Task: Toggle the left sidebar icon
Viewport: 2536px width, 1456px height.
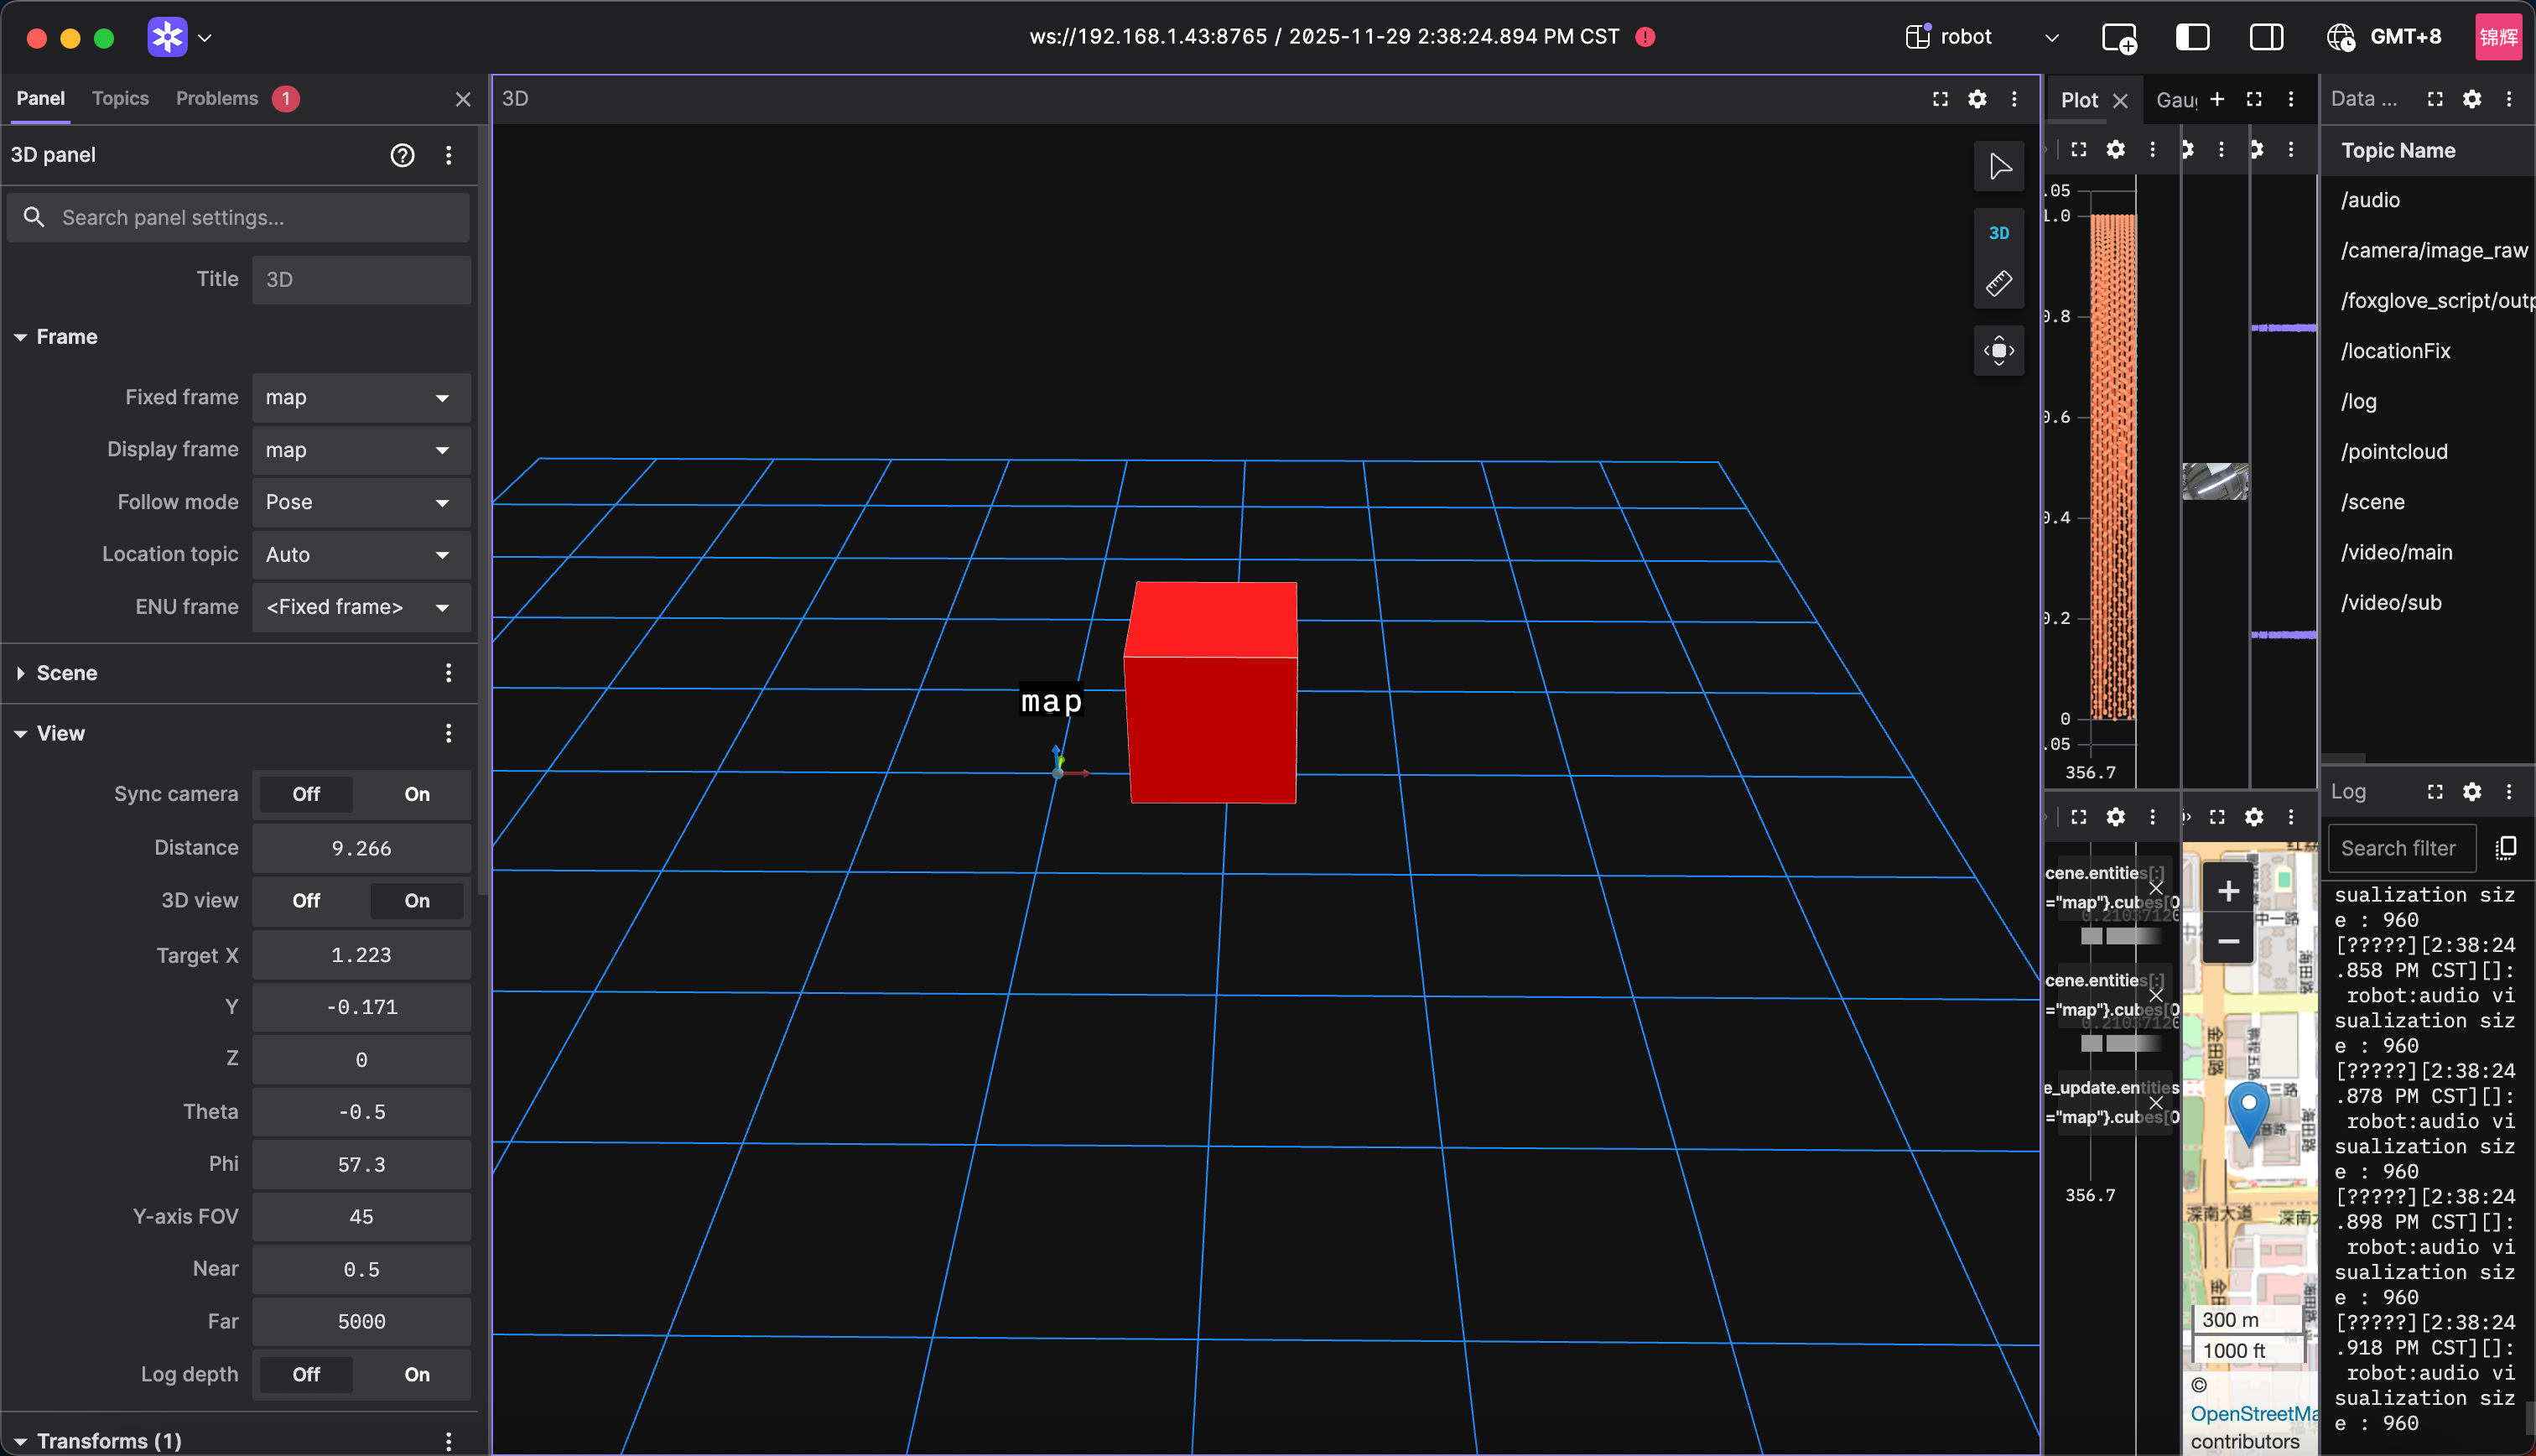Action: coord(2191,38)
